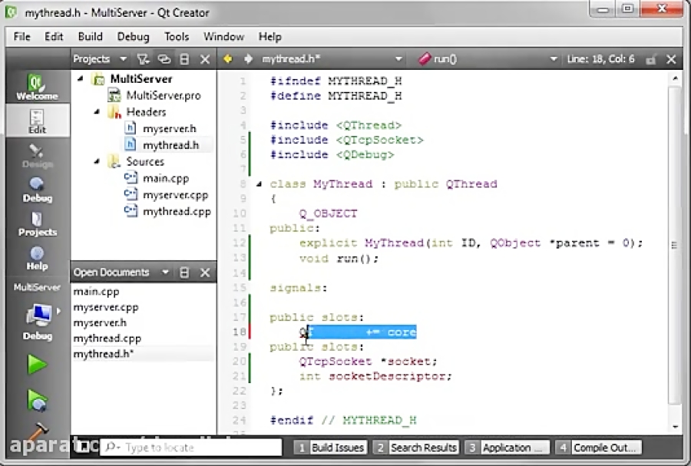Click the Type to locate input field

pos(192,447)
